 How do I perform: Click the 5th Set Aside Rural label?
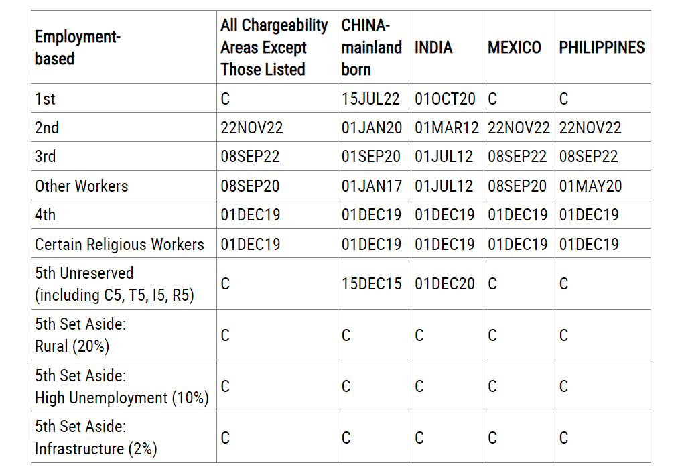tap(80, 335)
